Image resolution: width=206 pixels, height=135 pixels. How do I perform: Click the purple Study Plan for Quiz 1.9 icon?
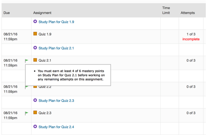(35, 21)
